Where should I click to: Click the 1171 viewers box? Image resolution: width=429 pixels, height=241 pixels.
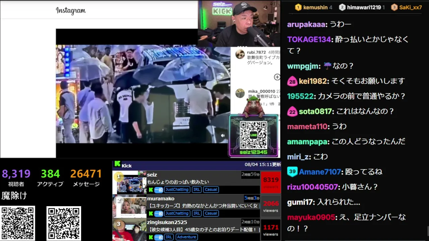(x=271, y=230)
